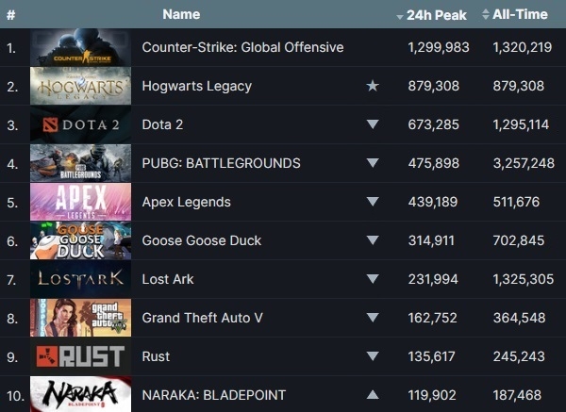The height and width of the screenshot is (412, 566).
Task: Click the Hogwarts Legacy banner image
Action: point(80,86)
